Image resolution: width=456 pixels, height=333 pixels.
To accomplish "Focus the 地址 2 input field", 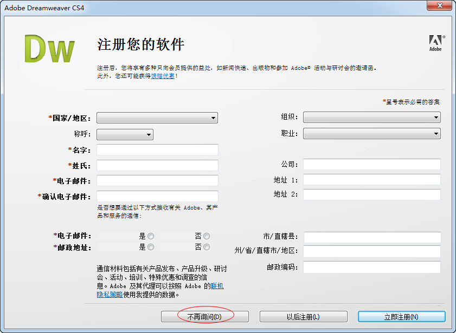I will [x=372, y=194].
